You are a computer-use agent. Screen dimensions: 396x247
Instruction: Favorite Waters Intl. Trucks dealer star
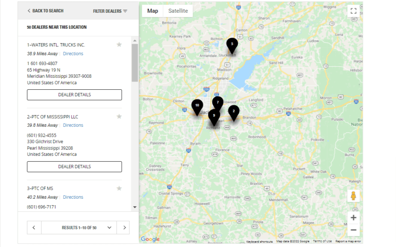coord(119,45)
